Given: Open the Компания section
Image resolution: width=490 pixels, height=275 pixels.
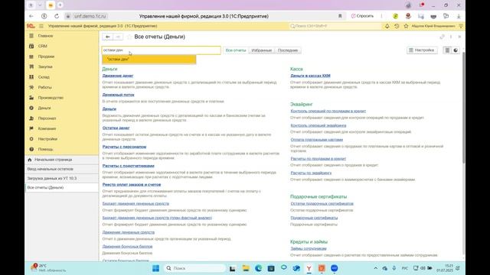Looking at the screenshot, I should [47, 128].
